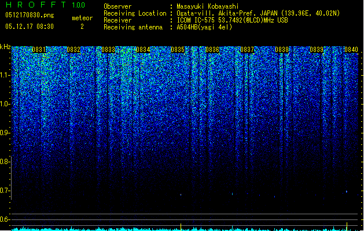Click the meteor echo dot below 0840
The image size is (364, 231).
(x=347, y=192)
